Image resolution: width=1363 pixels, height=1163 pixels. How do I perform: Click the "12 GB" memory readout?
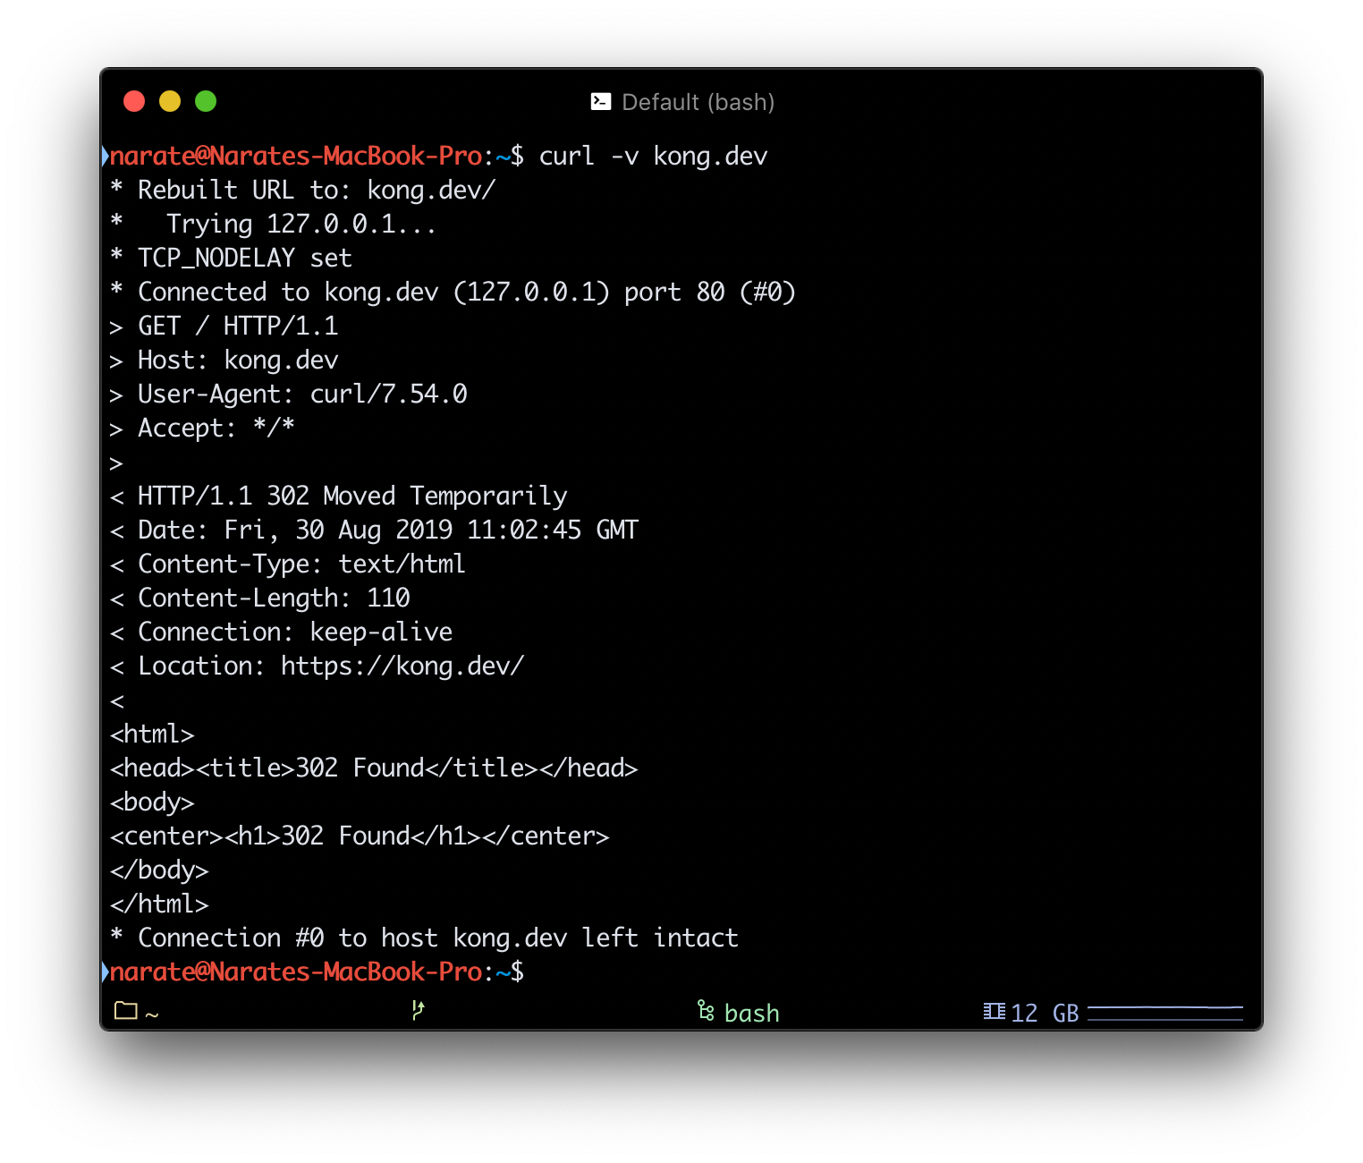point(1044,1013)
